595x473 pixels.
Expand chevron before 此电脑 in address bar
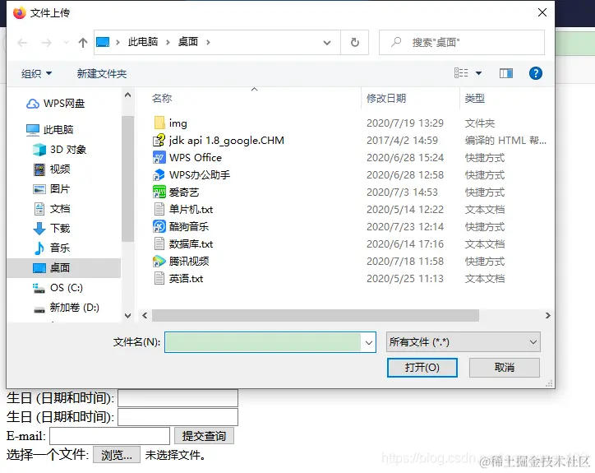pos(118,42)
